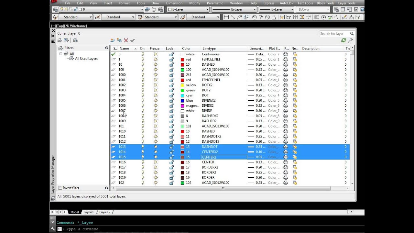Sort by Linetype column header
The width and height of the screenshot is (414, 233).
click(x=224, y=49)
